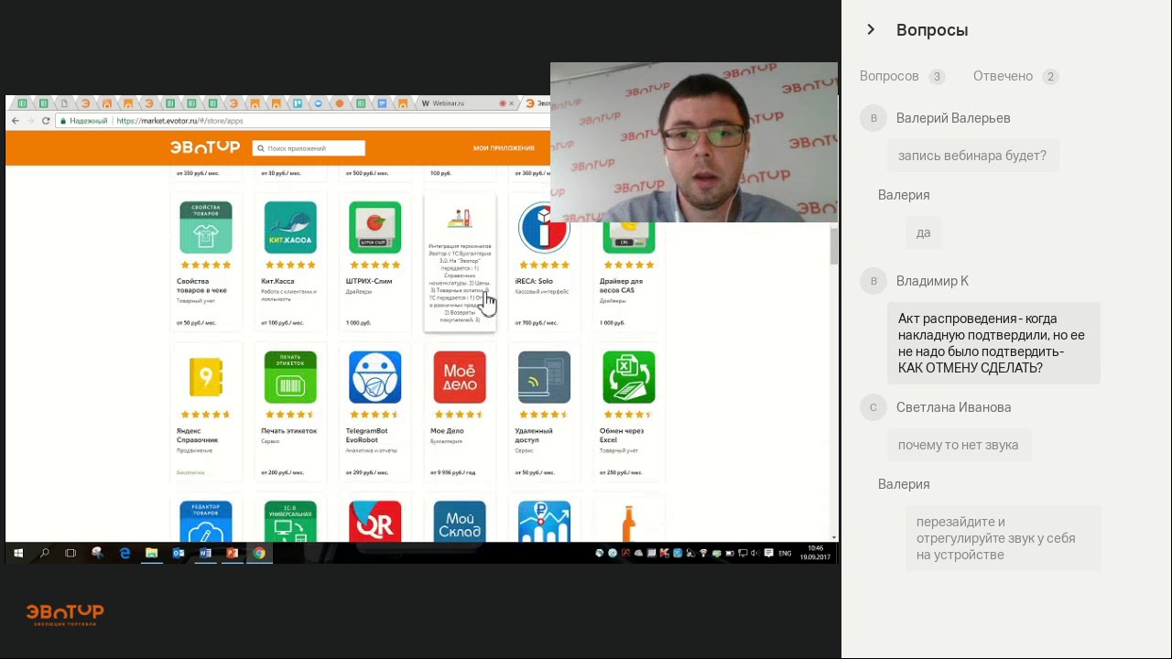Collapse the Вопросы panel with the chevron
The height and width of the screenshot is (659, 1172).
click(x=871, y=30)
